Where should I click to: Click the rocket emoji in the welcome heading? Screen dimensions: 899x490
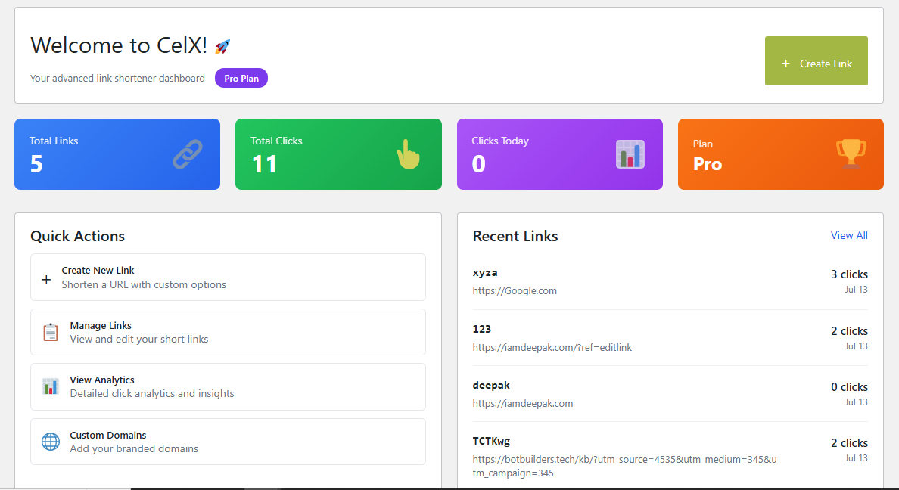[x=222, y=46]
